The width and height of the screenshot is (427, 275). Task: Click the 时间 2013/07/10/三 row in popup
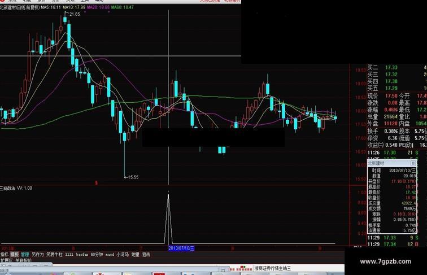392,171
